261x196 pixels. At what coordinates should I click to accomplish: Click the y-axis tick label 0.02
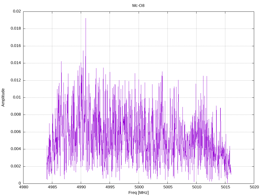[17, 11]
